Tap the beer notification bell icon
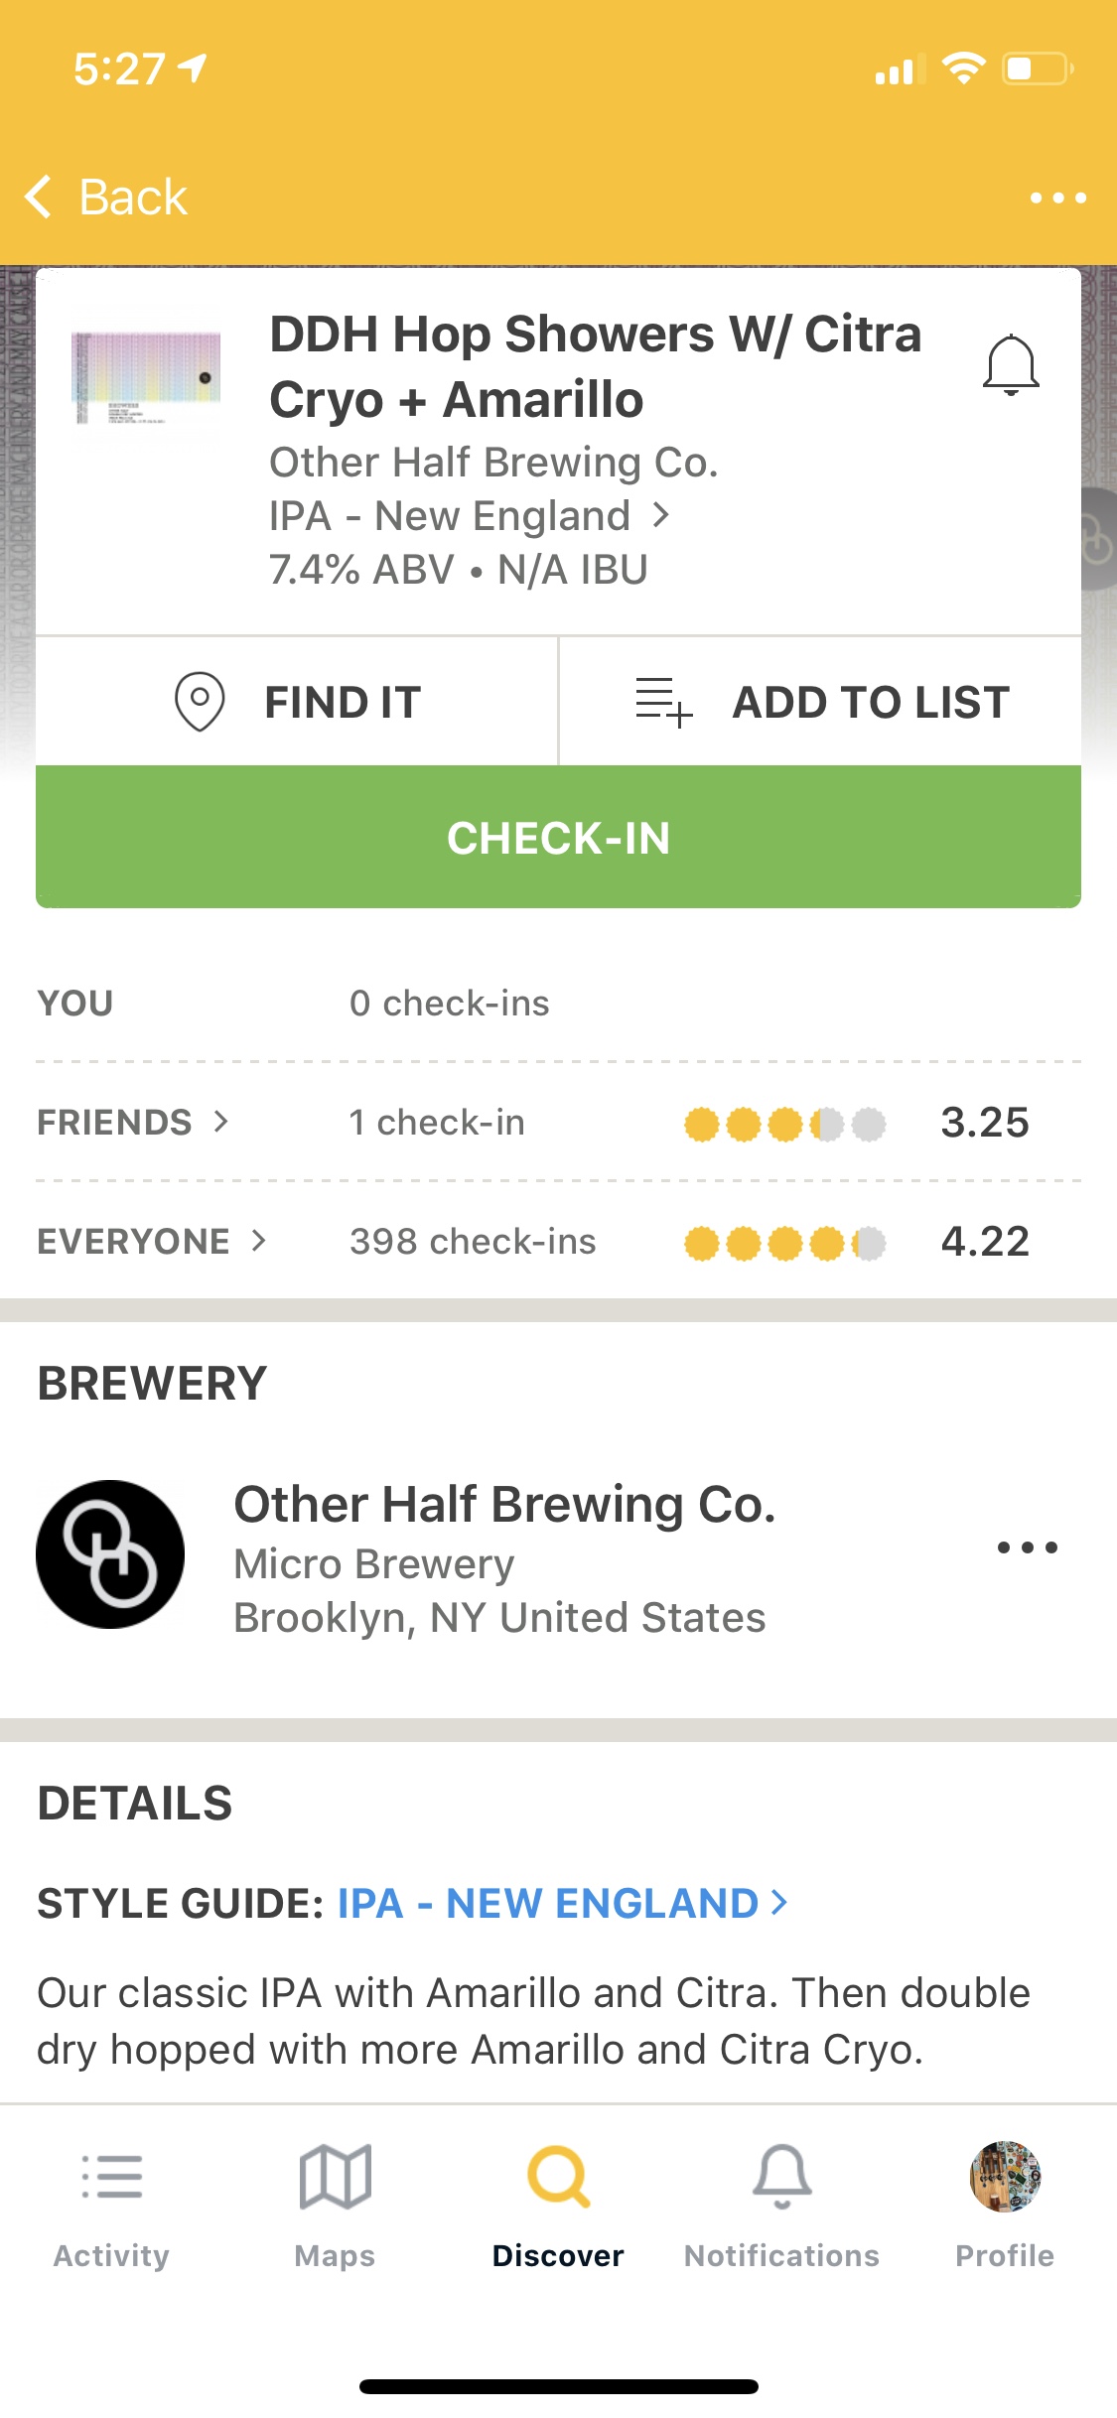 click(1011, 366)
